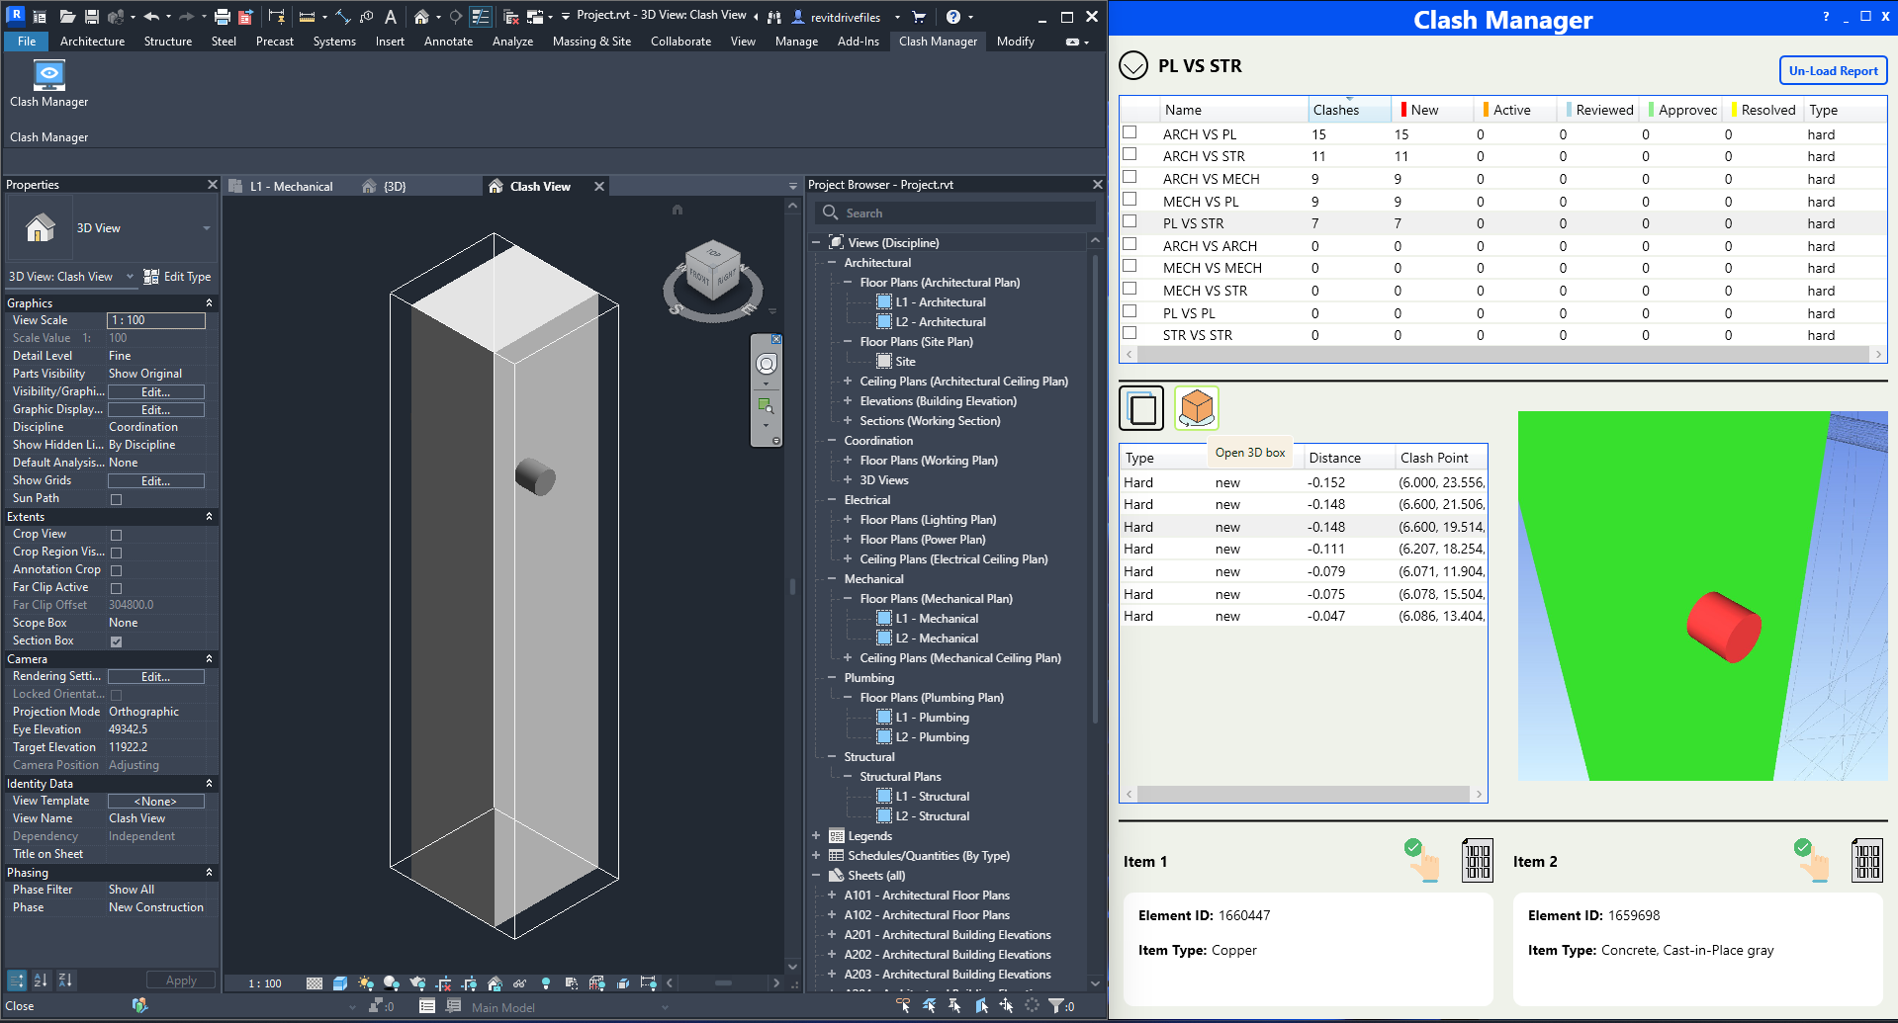Collapse the Mechanical discipline node

tap(832, 579)
